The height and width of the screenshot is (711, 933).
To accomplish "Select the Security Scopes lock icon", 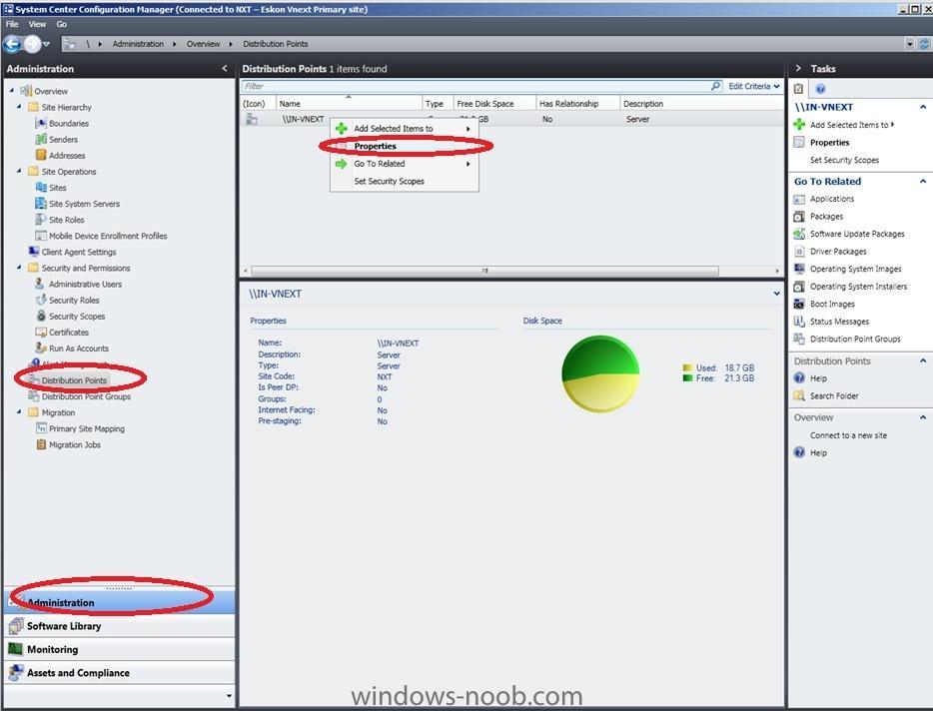I will click(41, 316).
